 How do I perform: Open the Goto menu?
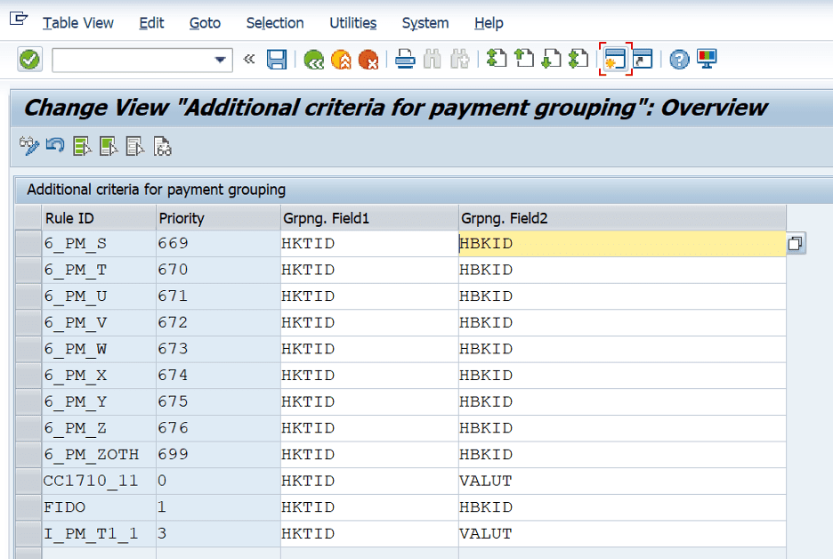[x=205, y=23]
